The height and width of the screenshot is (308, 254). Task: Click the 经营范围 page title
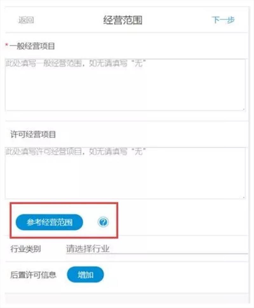123,20
